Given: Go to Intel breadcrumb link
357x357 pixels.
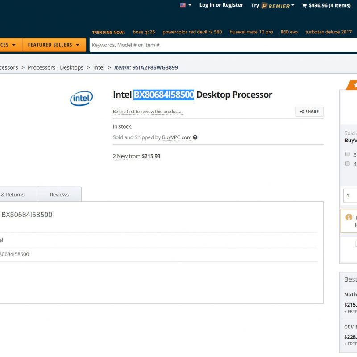Looking at the screenshot, I should pyautogui.click(x=99, y=68).
